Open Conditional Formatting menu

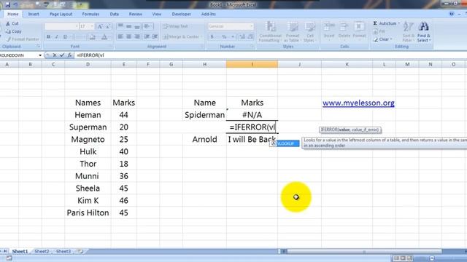click(x=270, y=32)
